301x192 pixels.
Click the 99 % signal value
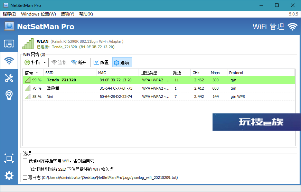(x=37, y=80)
